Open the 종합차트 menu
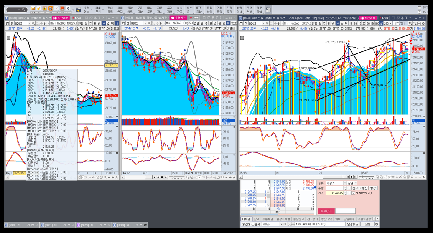Image resolution: width=433 pixels, height=233 pixels. [x=130, y=10]
